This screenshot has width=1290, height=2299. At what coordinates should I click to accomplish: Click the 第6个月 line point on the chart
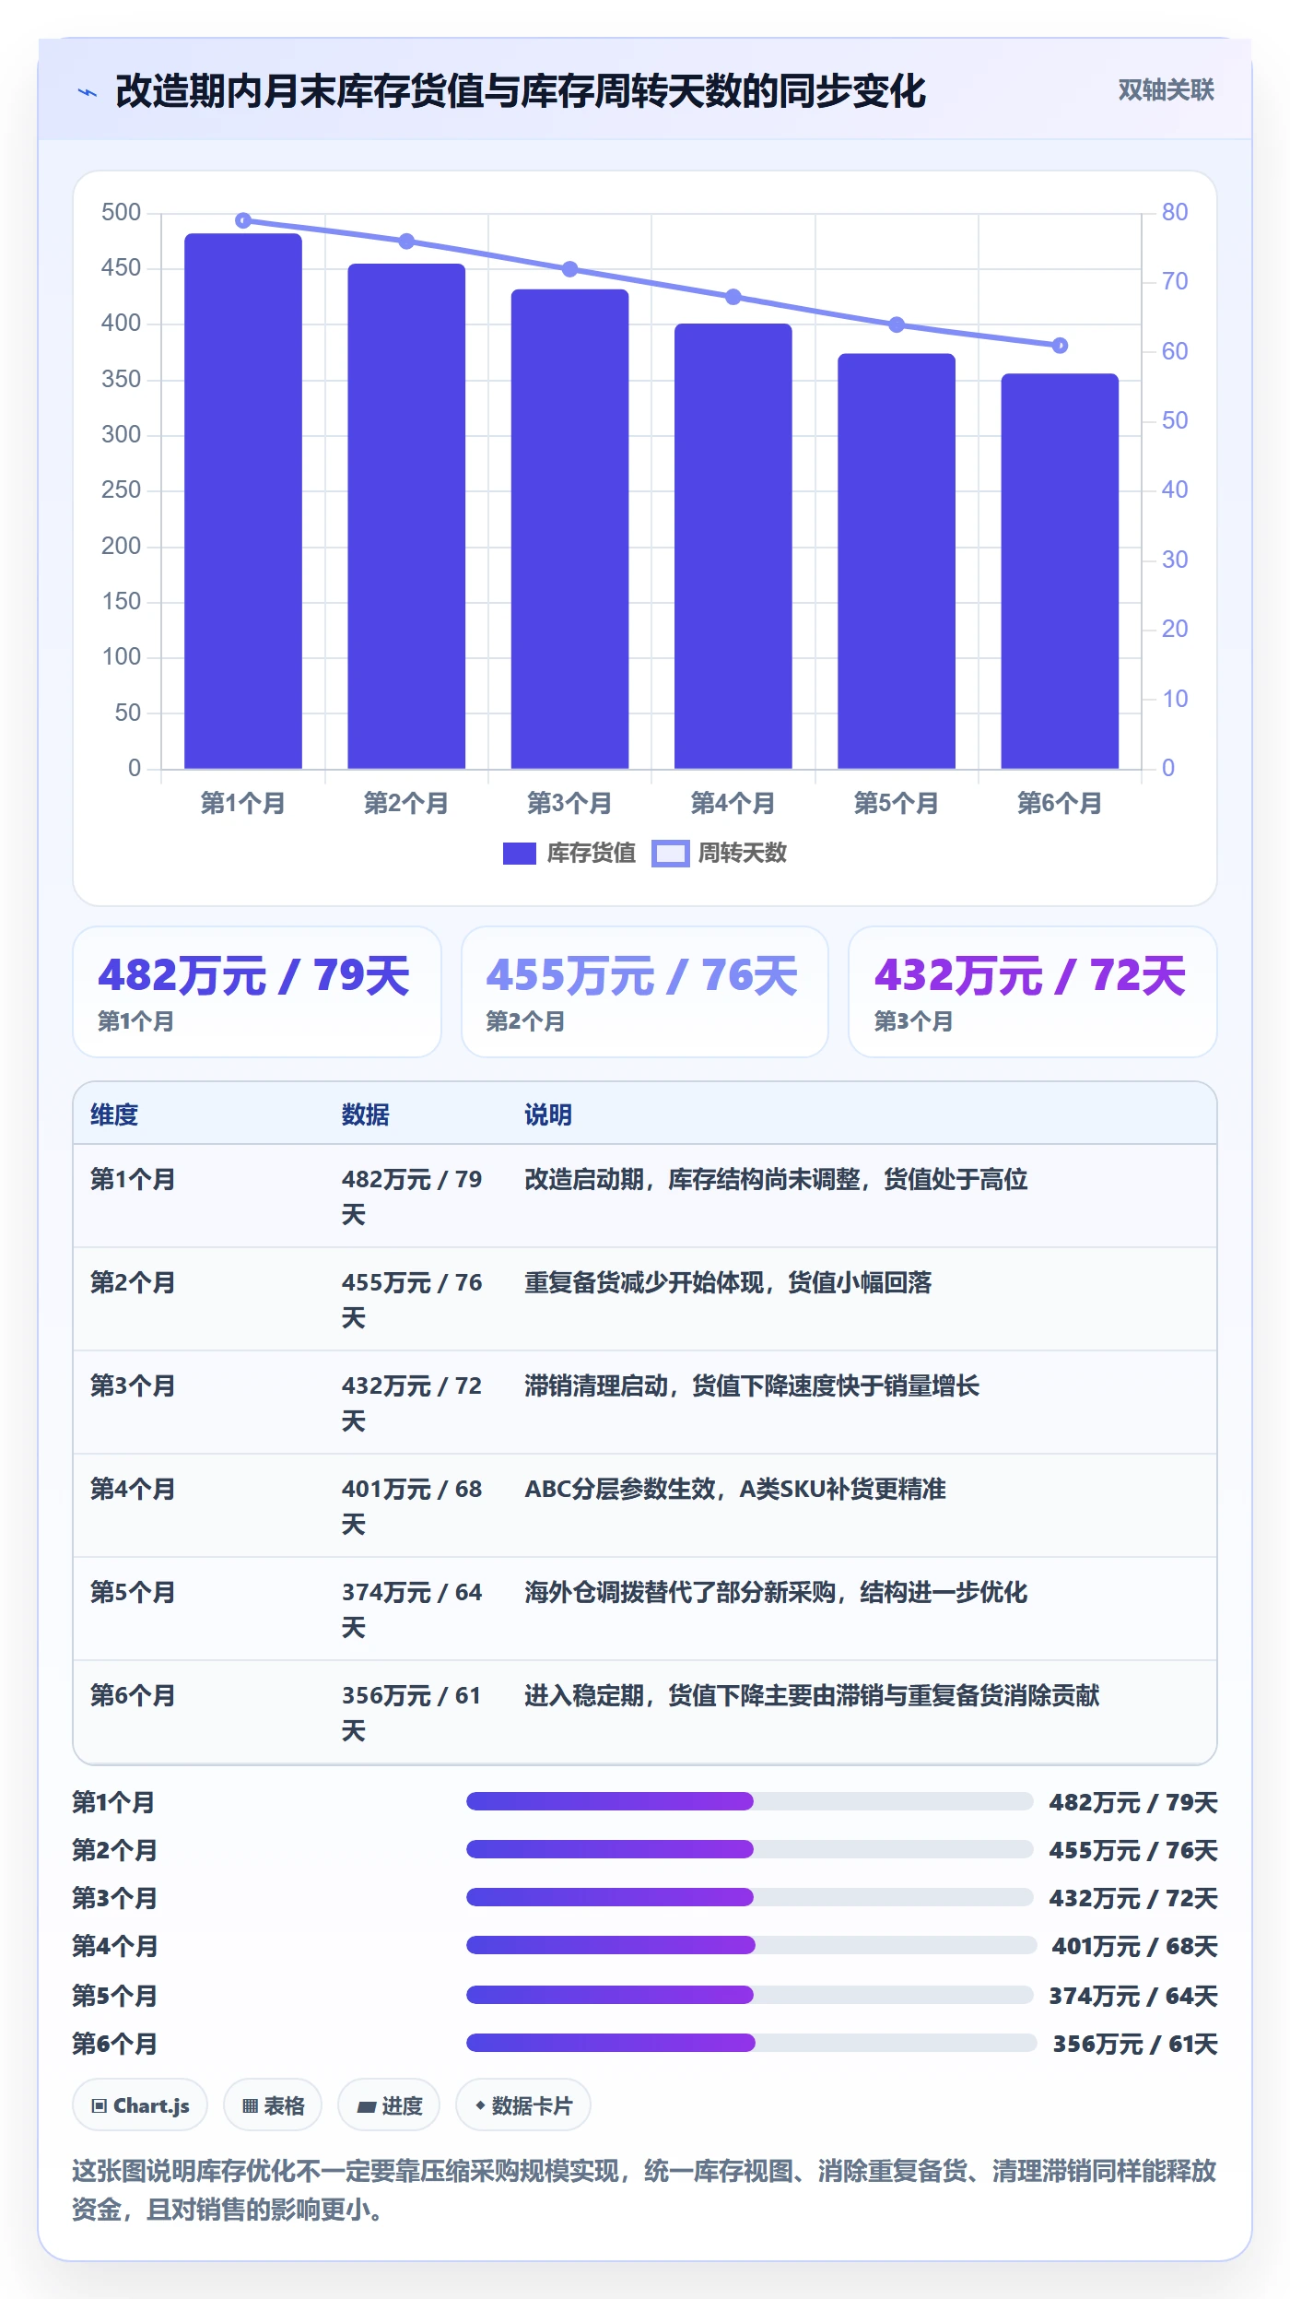pos(1060,346)
